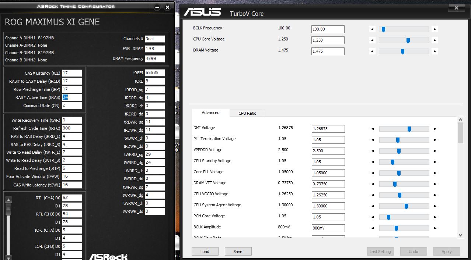
Task: Increase CPU VCCIO Voltage with right arrow
Action: tap(435, 195)
